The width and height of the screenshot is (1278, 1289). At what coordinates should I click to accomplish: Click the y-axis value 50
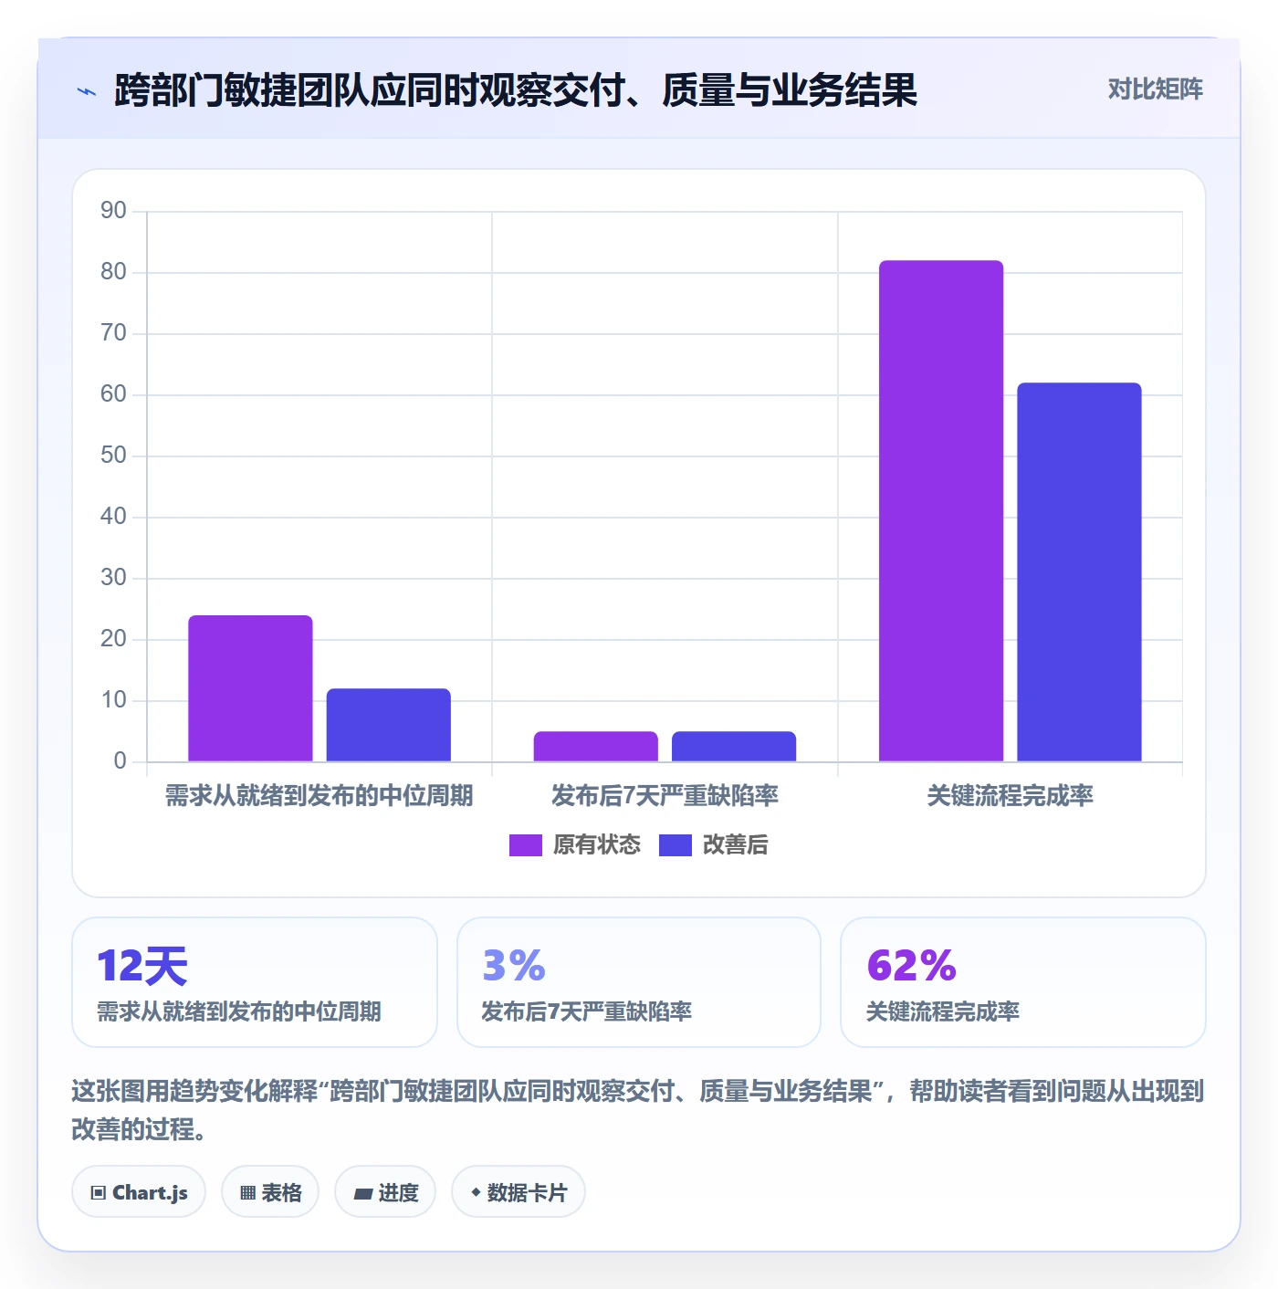coord(113,456)
